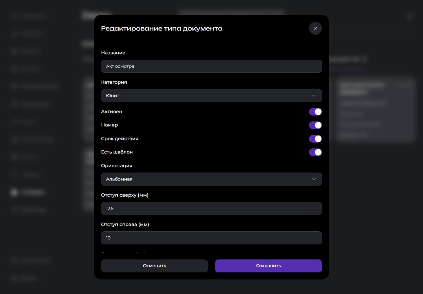Edit the Название field with Акт осмотра
The width and height of the screenshot is (423, 294).
(211, 66)
